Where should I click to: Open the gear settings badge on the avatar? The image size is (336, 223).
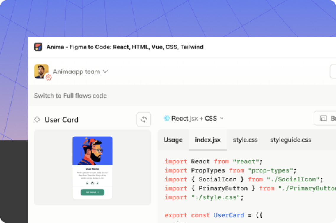click(48, 77)
